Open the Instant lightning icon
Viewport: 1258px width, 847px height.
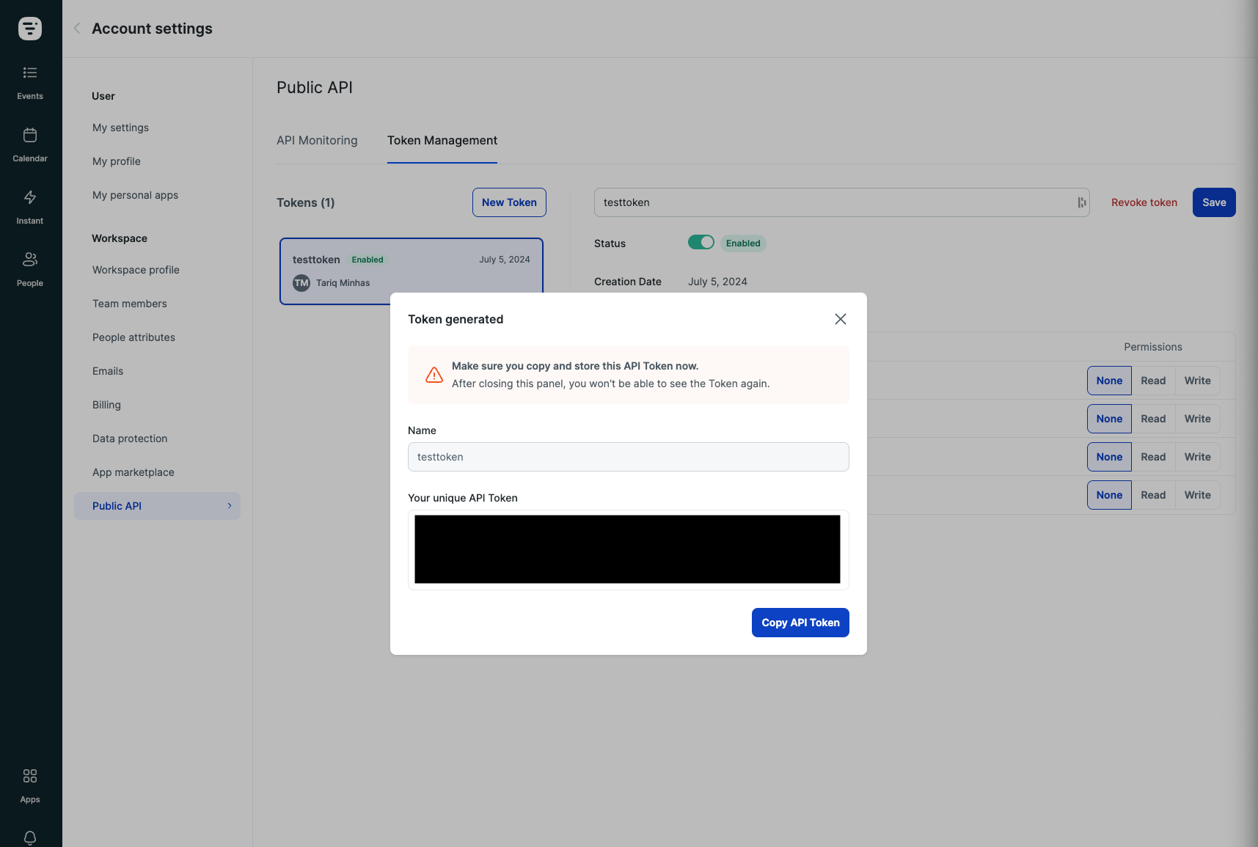pyautogui.click(x=30, y=197)
